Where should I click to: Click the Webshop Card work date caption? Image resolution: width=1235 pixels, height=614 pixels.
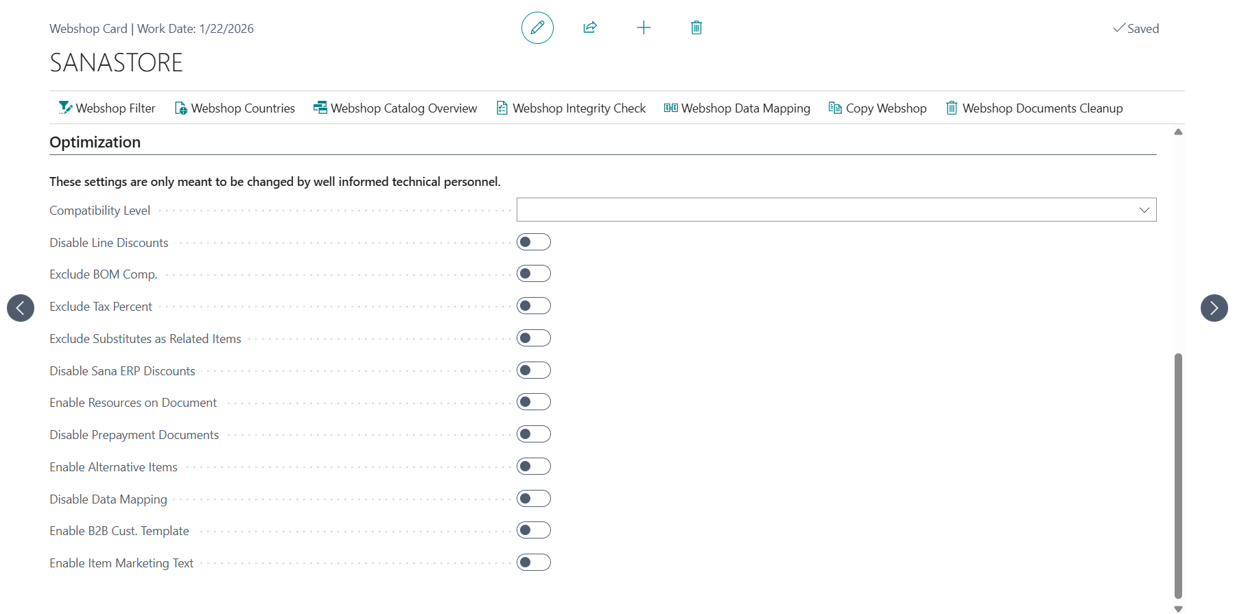[152, 29]
